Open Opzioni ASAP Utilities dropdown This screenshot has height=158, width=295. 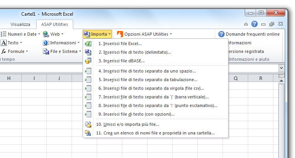(x=171, y=34)
